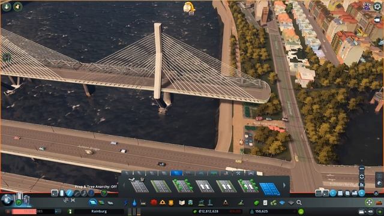Screen dimensions: 384x216
Task: Click the info views icon at top-left
Action: [7, 7]
